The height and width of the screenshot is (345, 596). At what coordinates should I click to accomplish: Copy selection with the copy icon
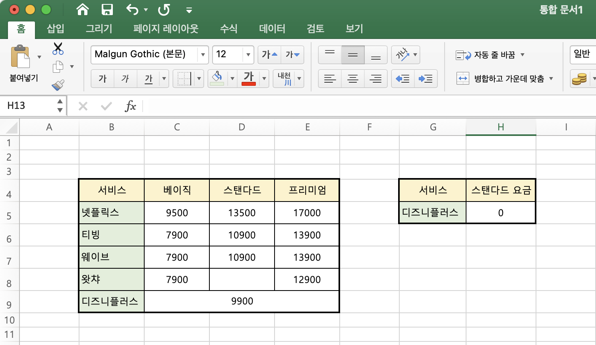click(58, 67)
